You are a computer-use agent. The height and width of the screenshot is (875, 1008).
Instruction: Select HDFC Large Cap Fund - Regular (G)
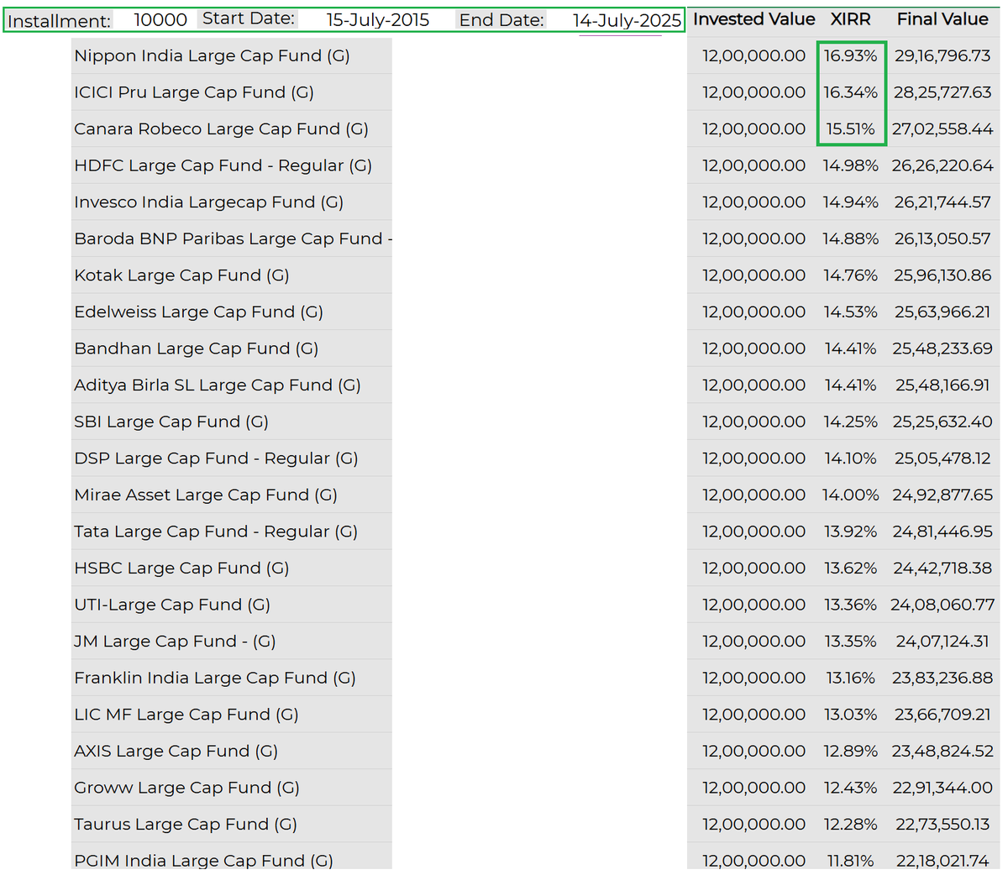223,165
